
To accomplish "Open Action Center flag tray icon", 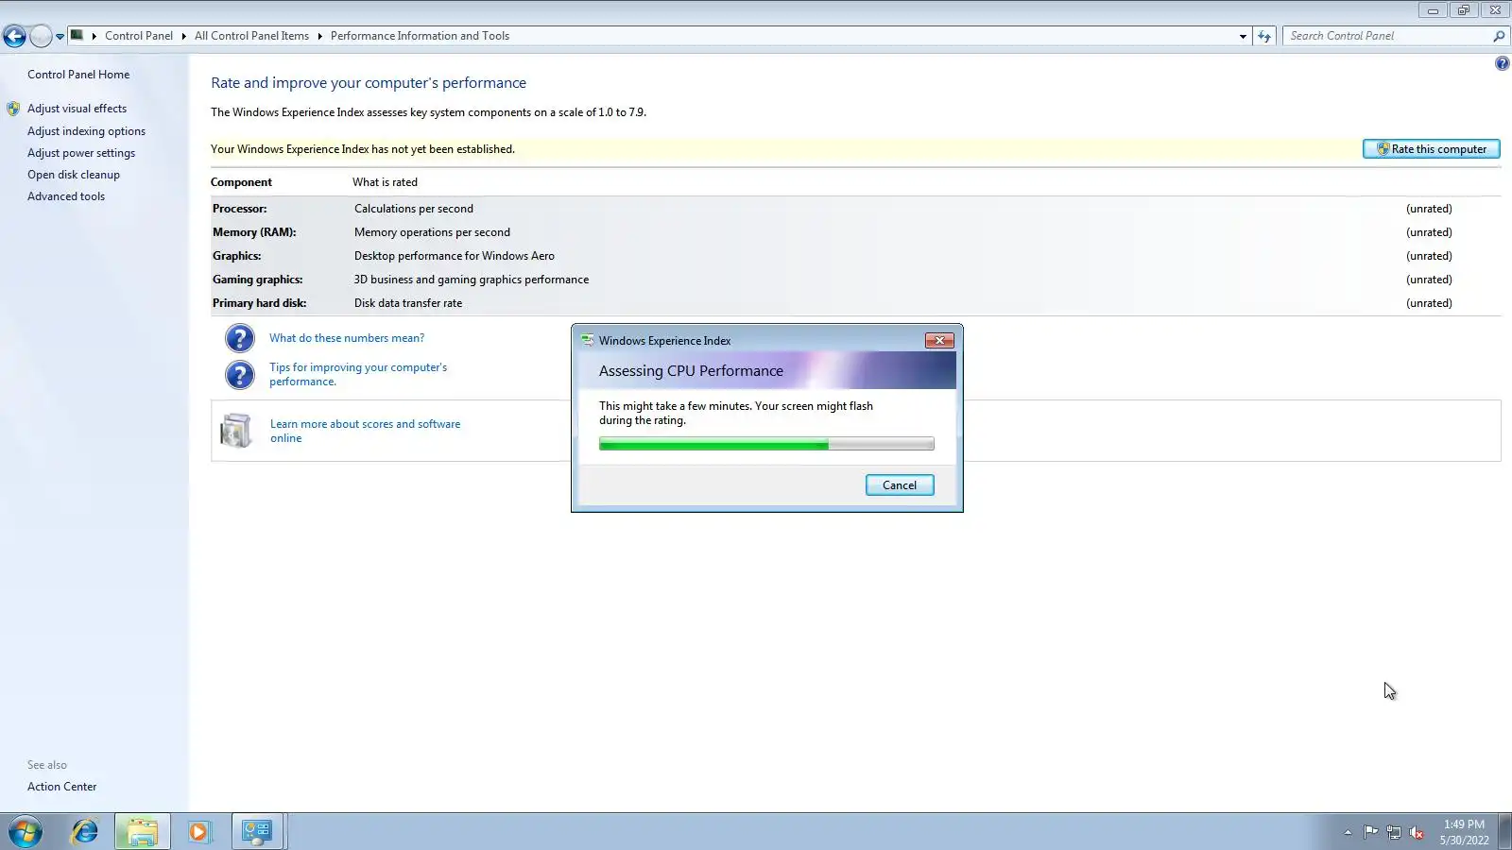I will [1370, 832].
